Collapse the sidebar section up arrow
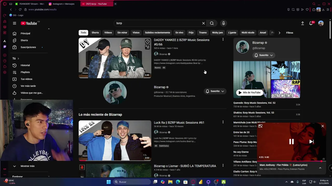Image resolution: width=332 pixels, height=186 pixels. pos(49,29)
